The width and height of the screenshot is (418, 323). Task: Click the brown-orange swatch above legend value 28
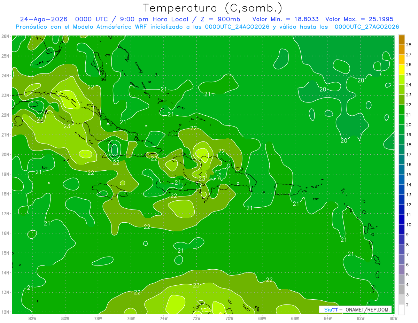point(402,40)
